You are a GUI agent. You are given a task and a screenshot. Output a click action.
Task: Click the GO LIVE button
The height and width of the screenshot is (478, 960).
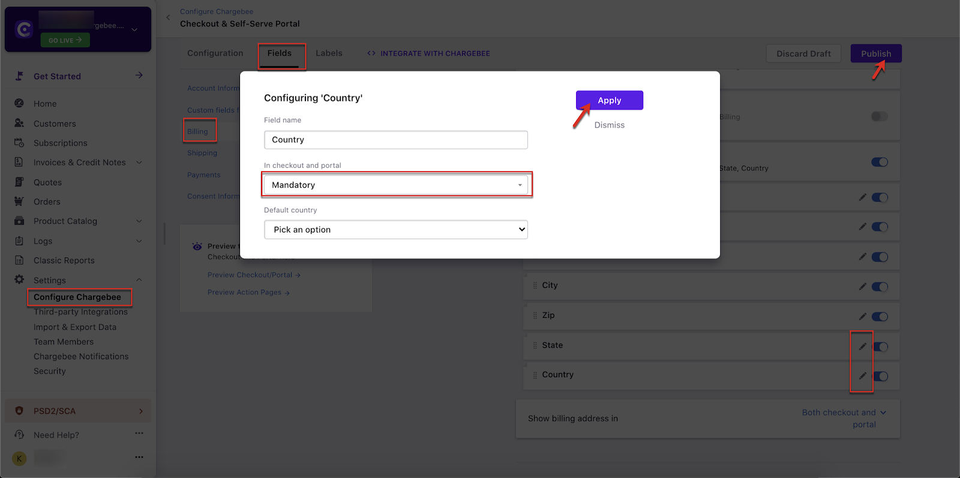point(65,40)
